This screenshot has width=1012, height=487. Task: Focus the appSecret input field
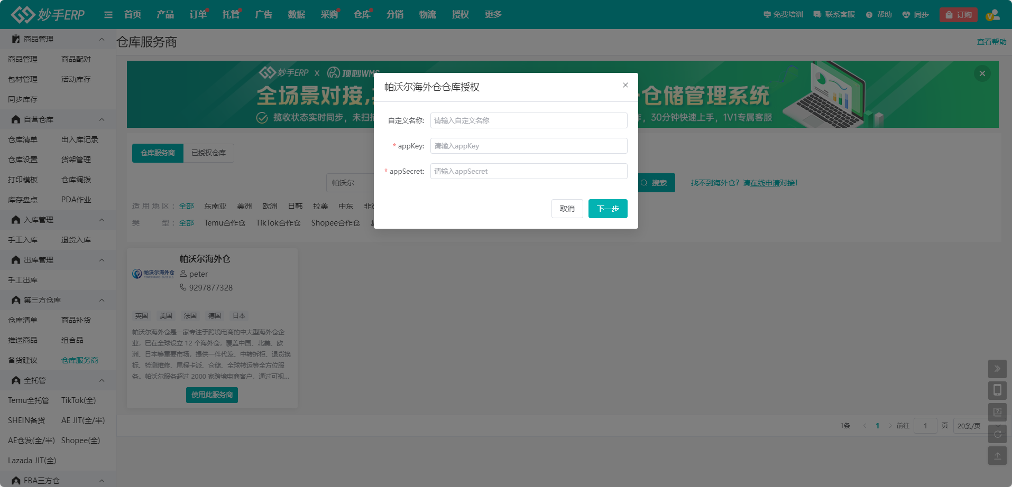click(x=528, y=171)
